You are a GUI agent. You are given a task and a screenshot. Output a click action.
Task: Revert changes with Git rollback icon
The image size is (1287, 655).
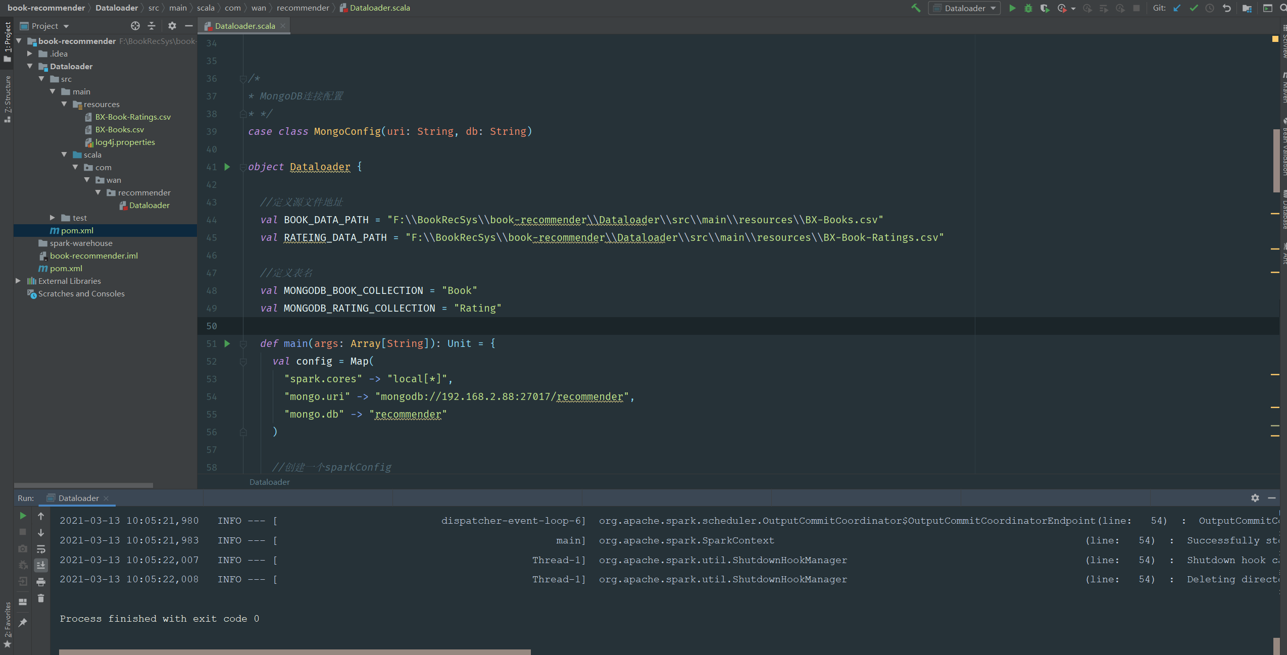pyautogui.click(x=1226, y=8)
